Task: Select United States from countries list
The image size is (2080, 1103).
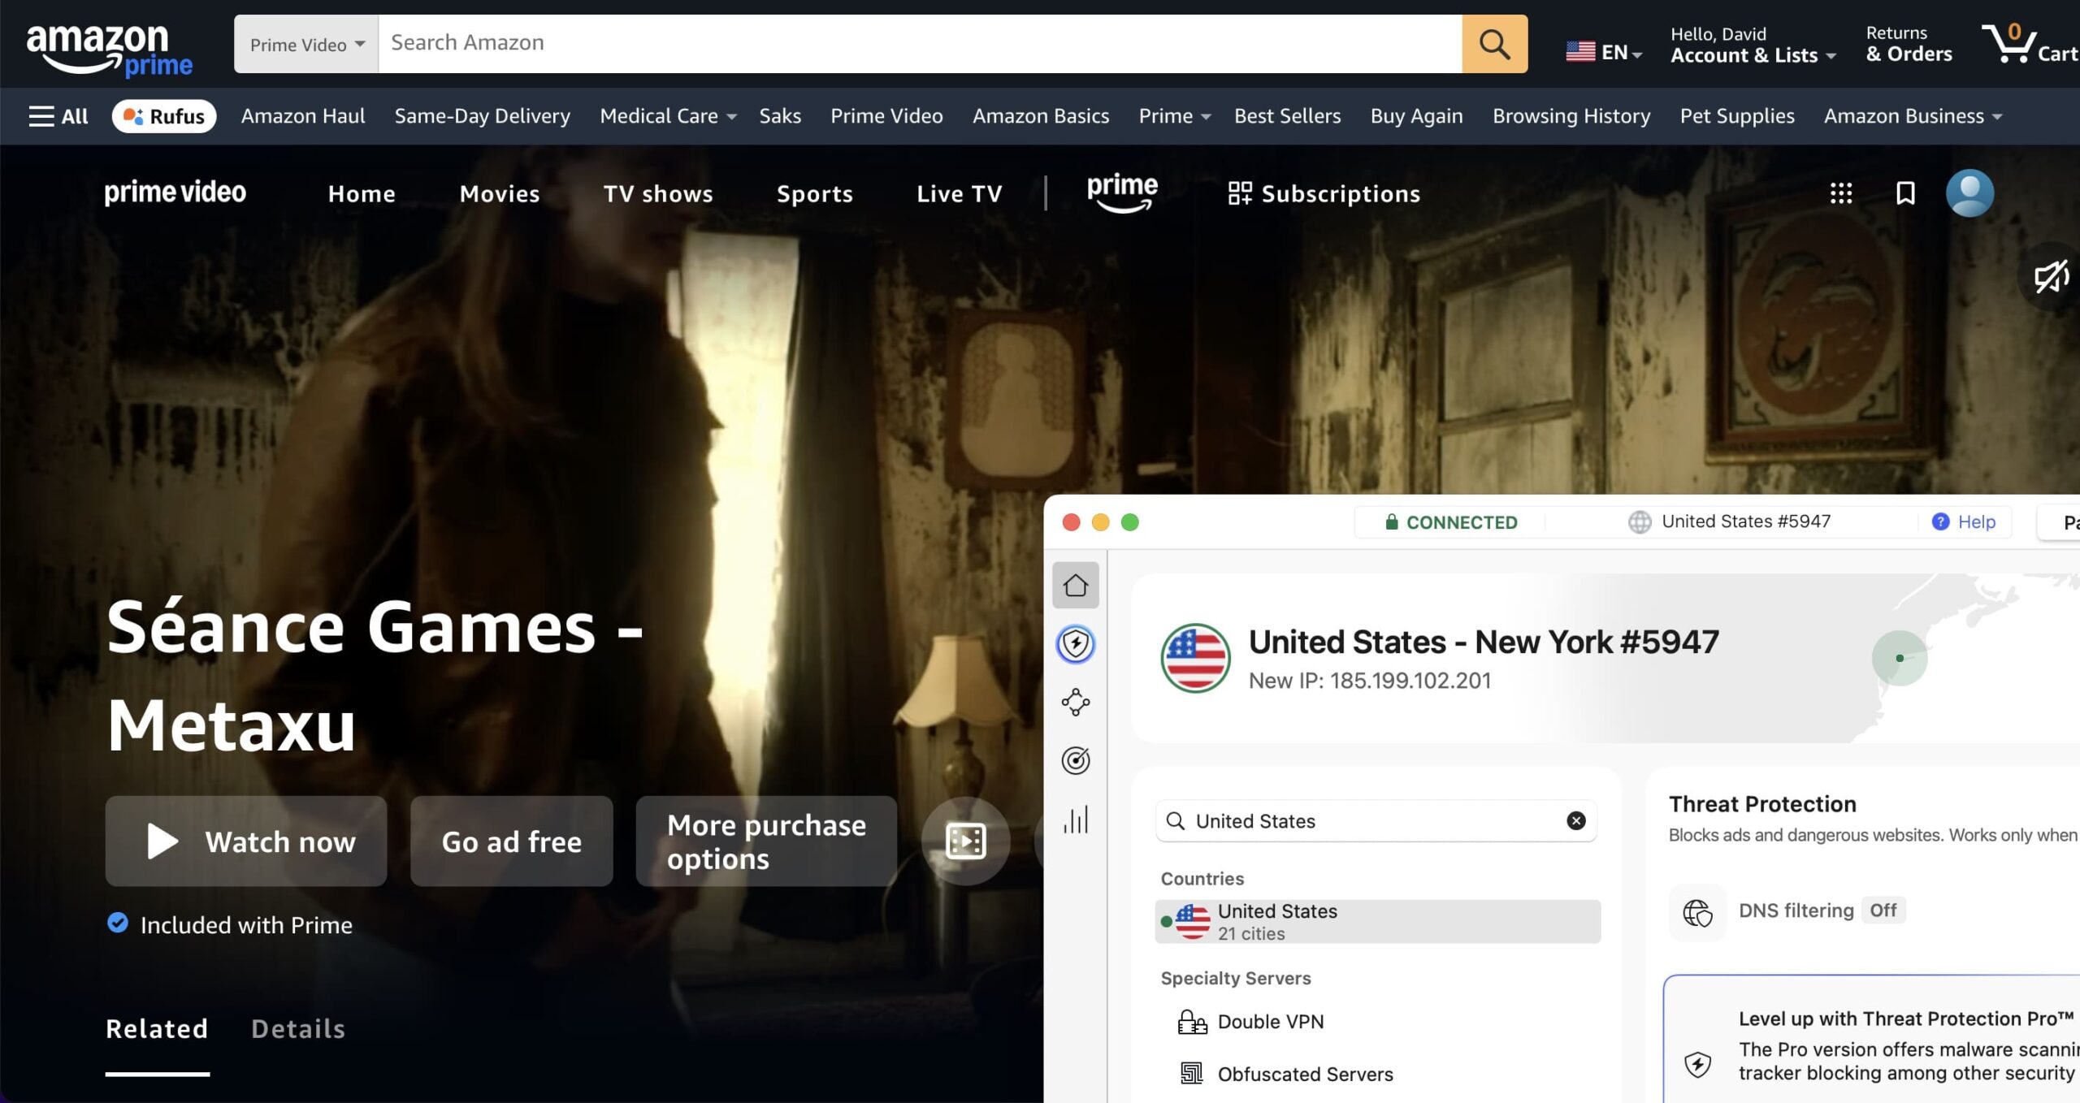Action: 1376,920
